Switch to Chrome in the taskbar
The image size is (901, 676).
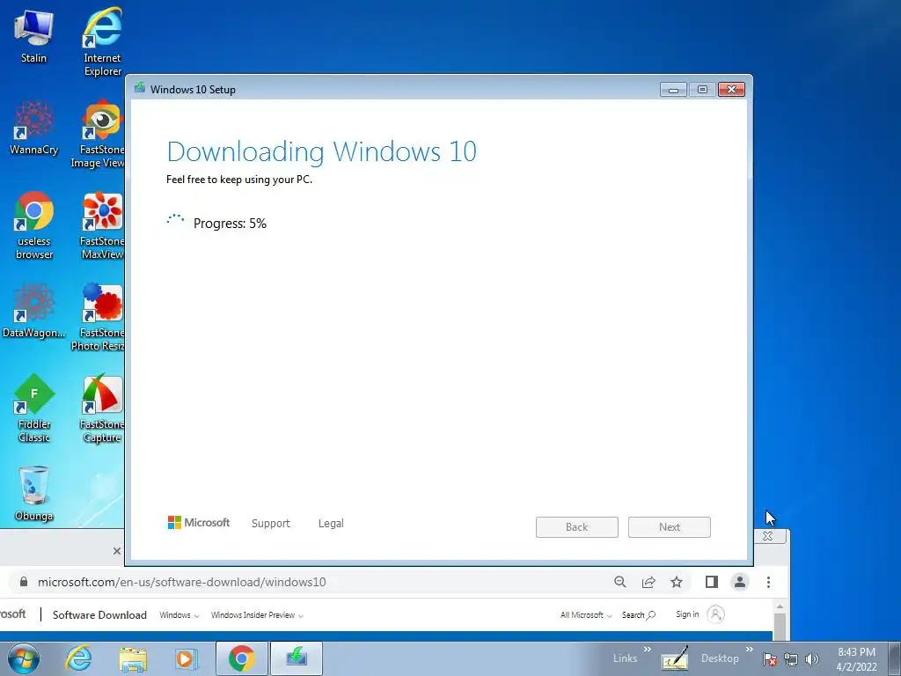[x=241, y=658]
